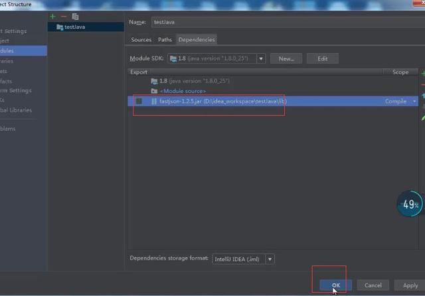425x296 pixels.
Task: Select Global Libraries in sidebar
Action: pos(16,110)
